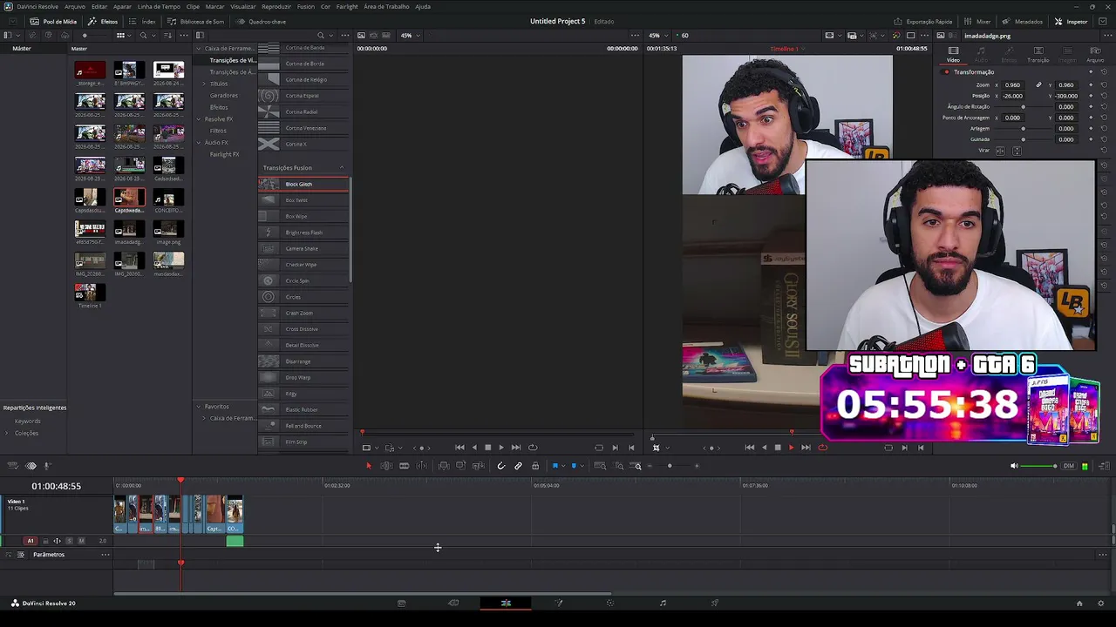Open the Linha de Tempo menu
This screenshot has width=1116, height=627.
pos(159,6)
